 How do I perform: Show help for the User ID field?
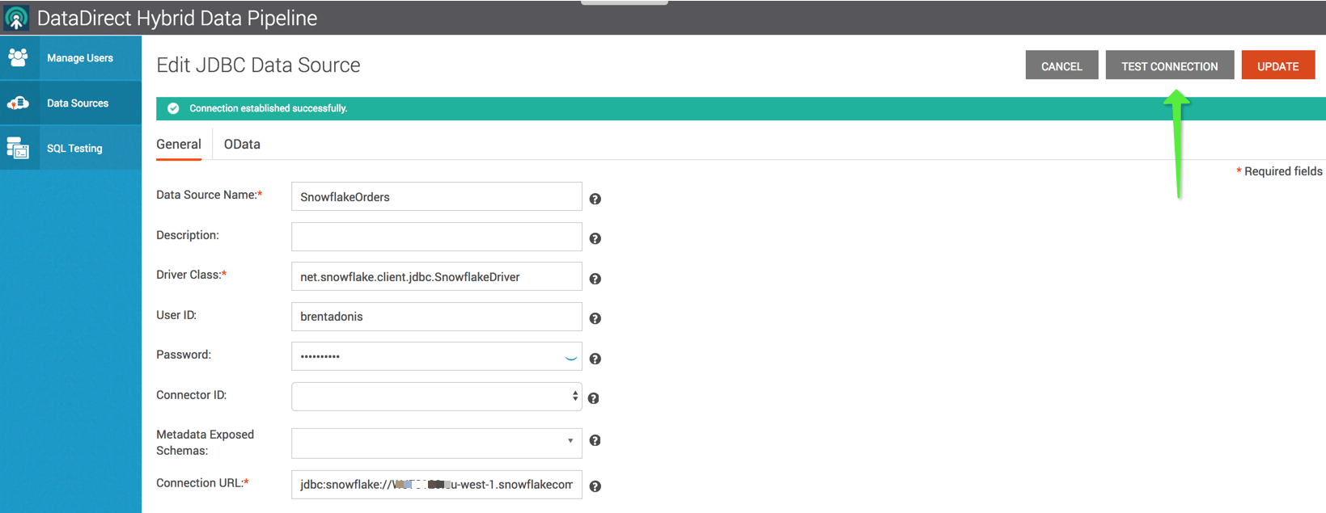(595, 318)
